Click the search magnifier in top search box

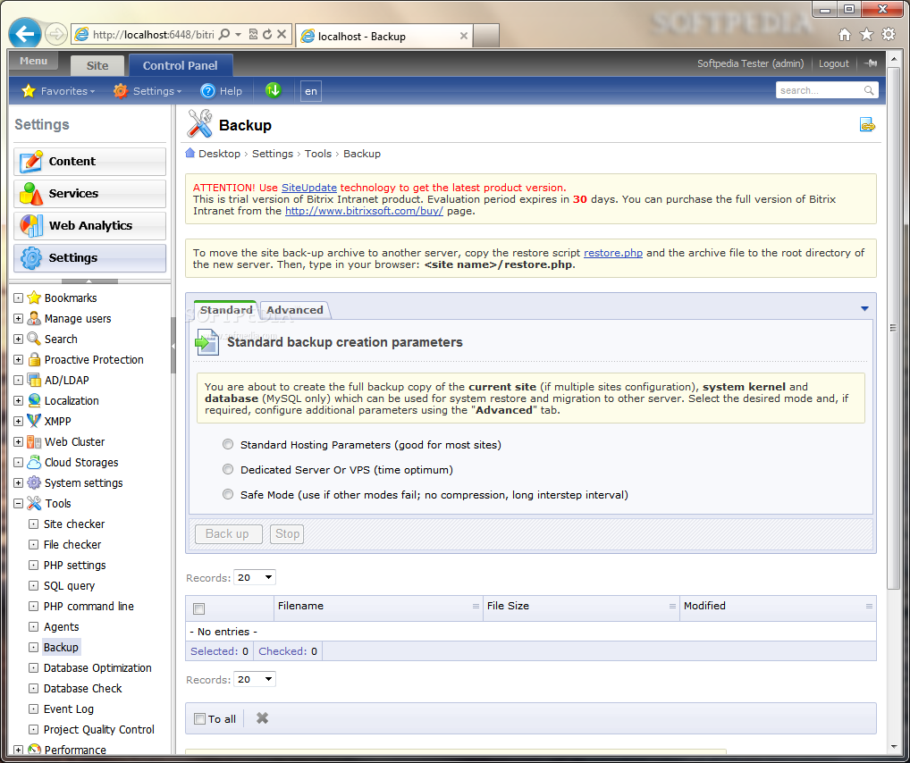869,90
